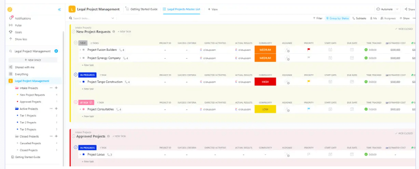Click the Share button icon
Screen dimensions: 419x169
406,9
